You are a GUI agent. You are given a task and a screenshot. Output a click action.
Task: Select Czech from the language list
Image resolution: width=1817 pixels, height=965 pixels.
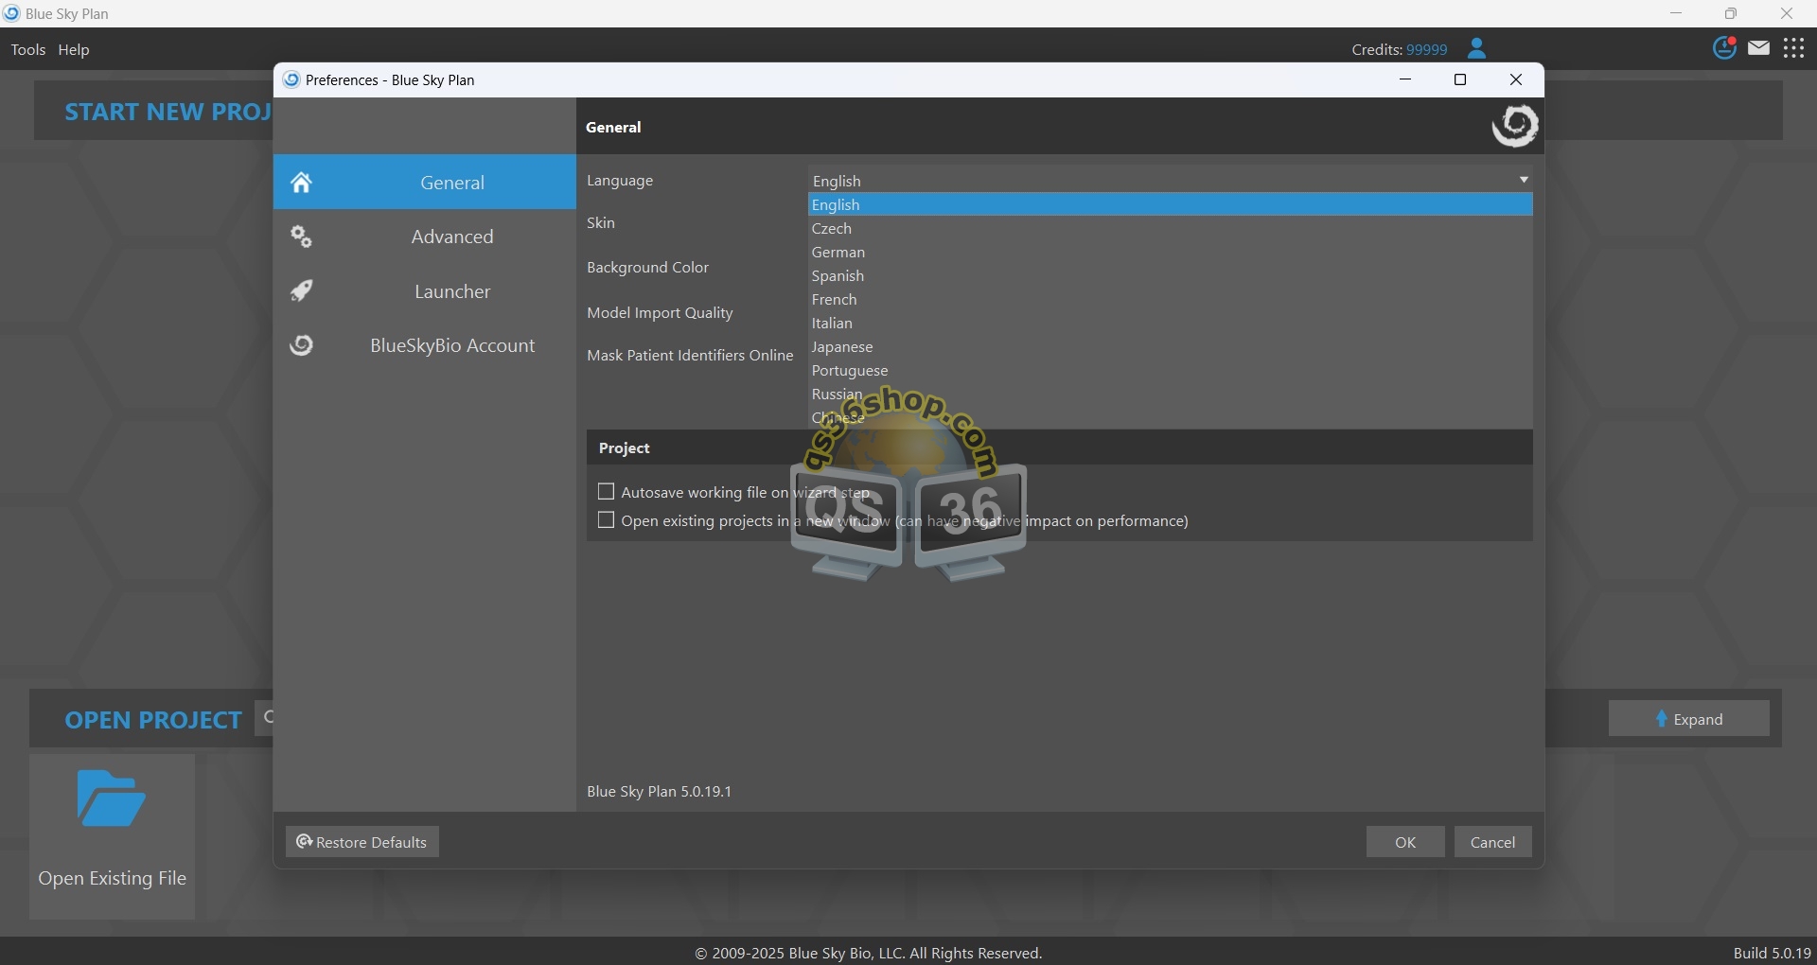pos(1170,228)
